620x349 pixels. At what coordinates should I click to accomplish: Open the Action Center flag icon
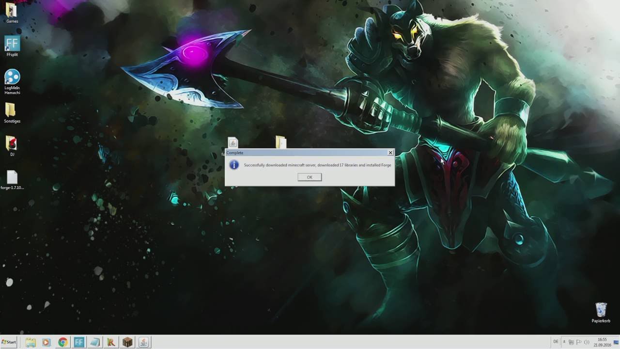click(x=579, y=342)
